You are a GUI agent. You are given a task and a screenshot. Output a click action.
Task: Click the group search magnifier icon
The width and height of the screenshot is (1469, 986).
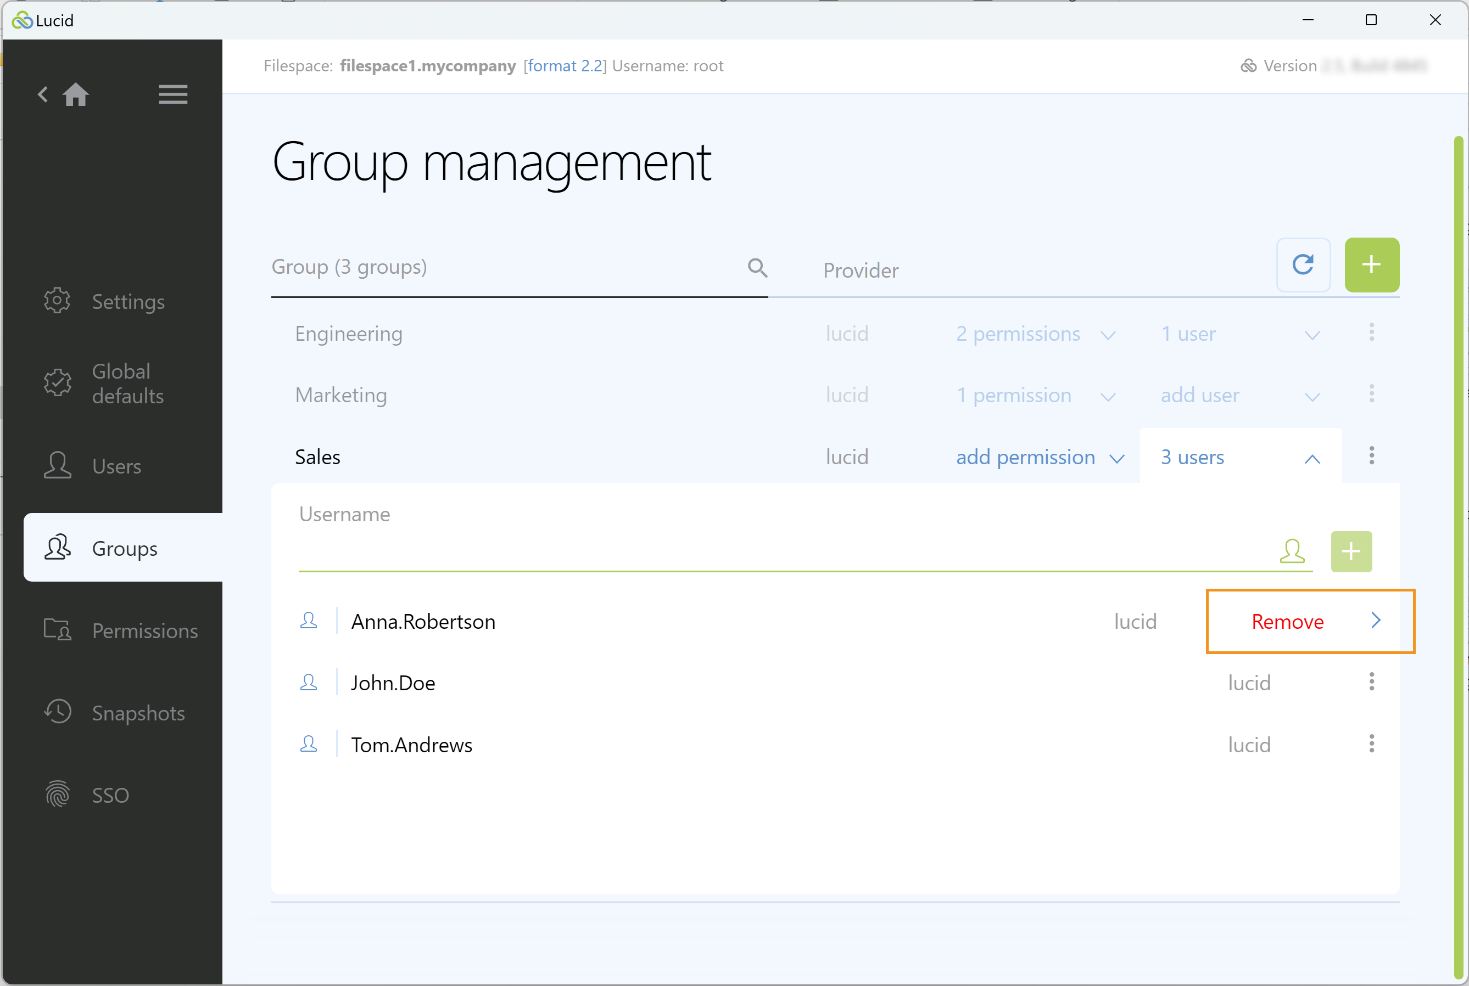[x=758, y=268]
